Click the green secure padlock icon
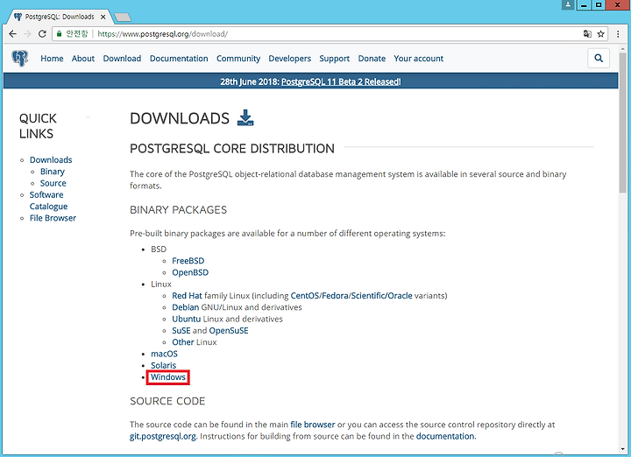The height and width of the screenshot is (457, 631). 60,34
